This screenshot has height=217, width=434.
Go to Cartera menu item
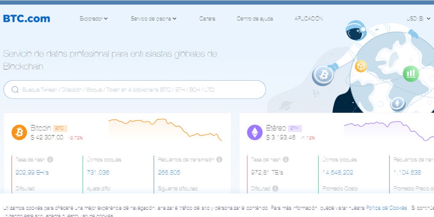(x=207, y=19)
